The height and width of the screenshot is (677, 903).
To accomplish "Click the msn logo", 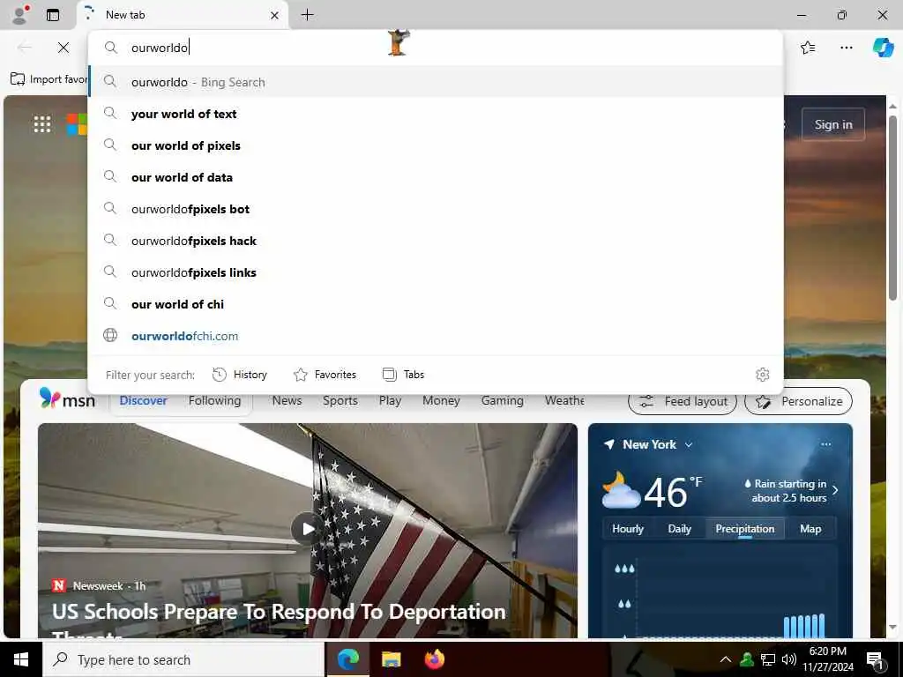I will click(67, 398).
